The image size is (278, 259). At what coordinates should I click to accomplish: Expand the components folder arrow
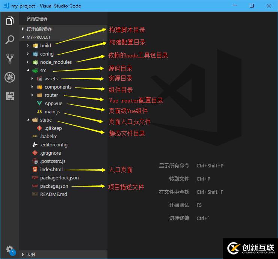32,87
